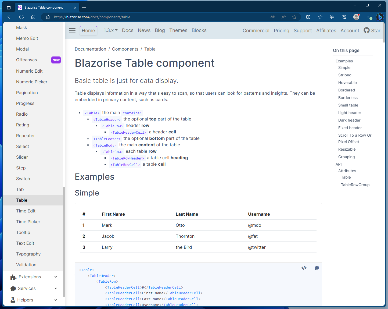Click the GitHub Star icon in navbar
This screenshot has width=388, height=309.
(x=367, y=30)
